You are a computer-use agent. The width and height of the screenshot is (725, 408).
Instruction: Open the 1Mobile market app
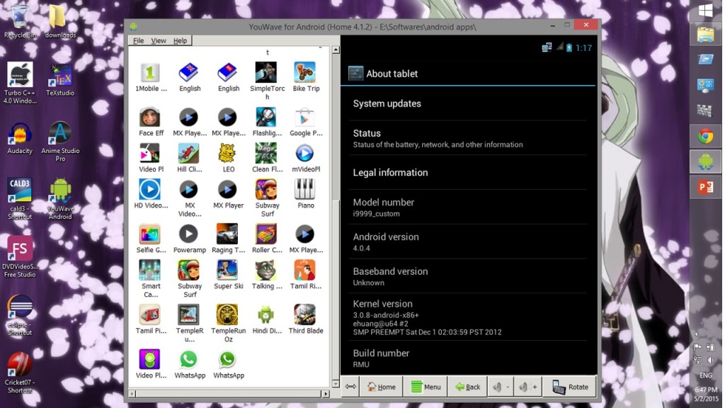(x=150, y=73)
